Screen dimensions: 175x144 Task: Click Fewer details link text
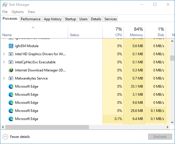coord(20,137)
